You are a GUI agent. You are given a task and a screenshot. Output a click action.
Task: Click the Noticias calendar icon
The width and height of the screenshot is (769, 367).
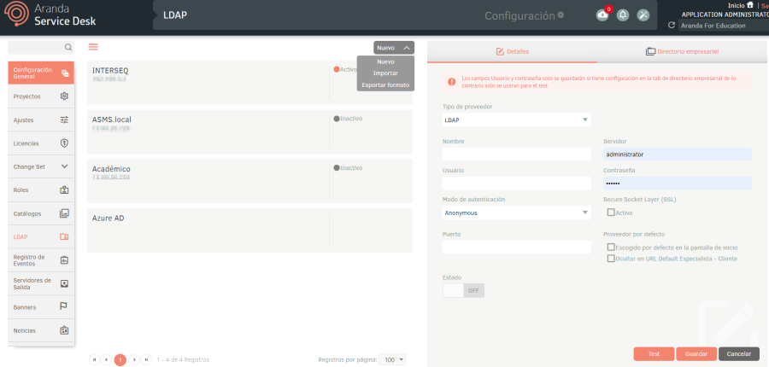[64, 331]
